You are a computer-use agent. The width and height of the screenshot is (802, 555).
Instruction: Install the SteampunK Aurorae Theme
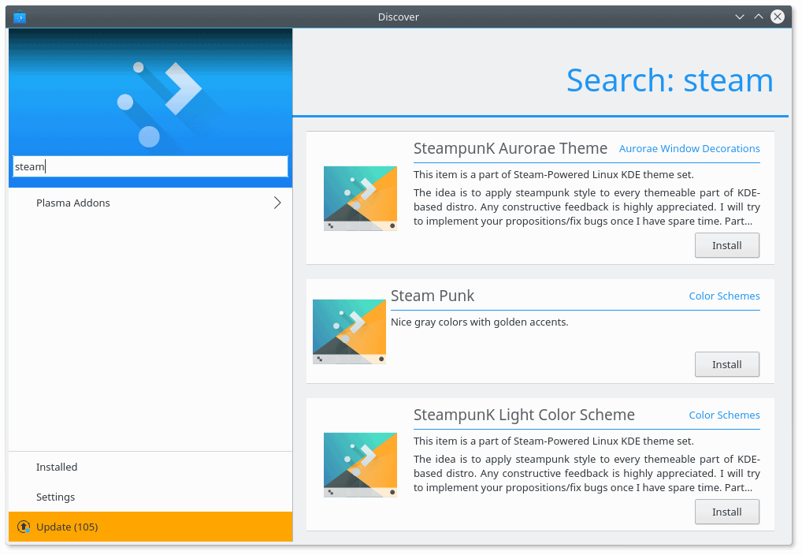click(727, 245)
